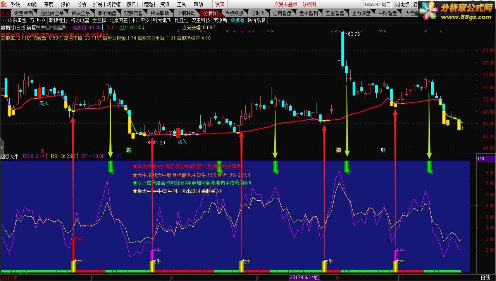The width and height of the screenshot is (496, 281).
Task: Select the 中国平安 stock tab
Action: (x=141, y=20)
